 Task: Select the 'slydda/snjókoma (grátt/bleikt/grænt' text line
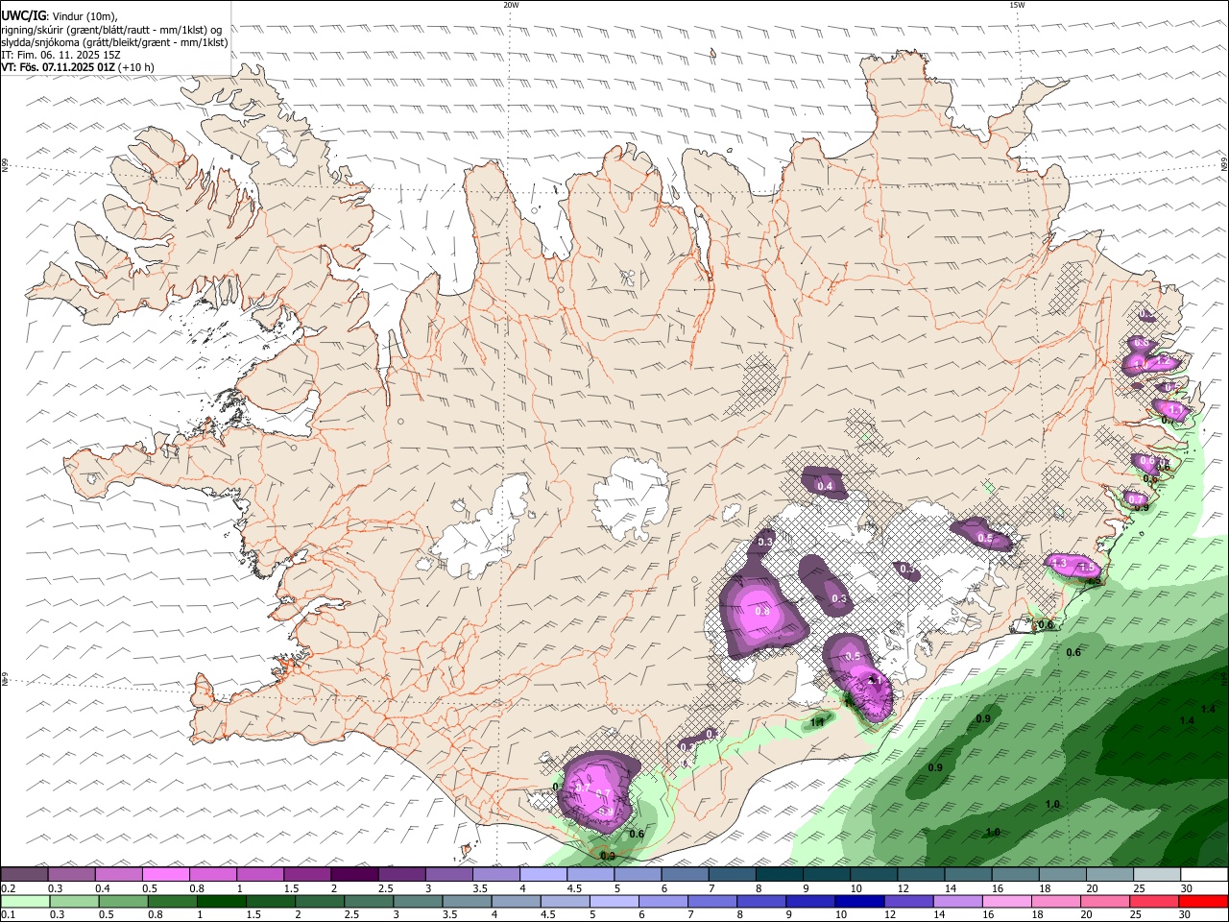click(x=114, y=42)
